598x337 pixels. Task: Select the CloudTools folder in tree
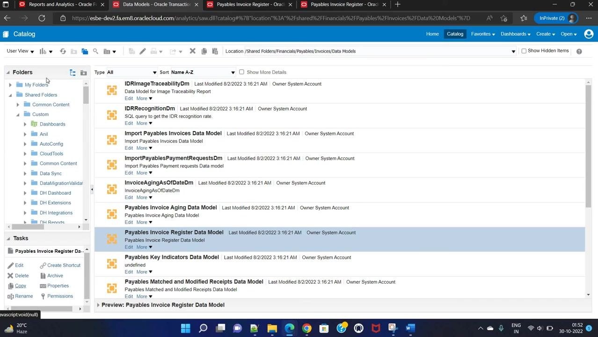point(51,154)
